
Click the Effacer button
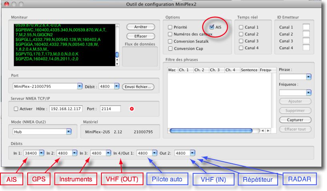pos(141,36)
